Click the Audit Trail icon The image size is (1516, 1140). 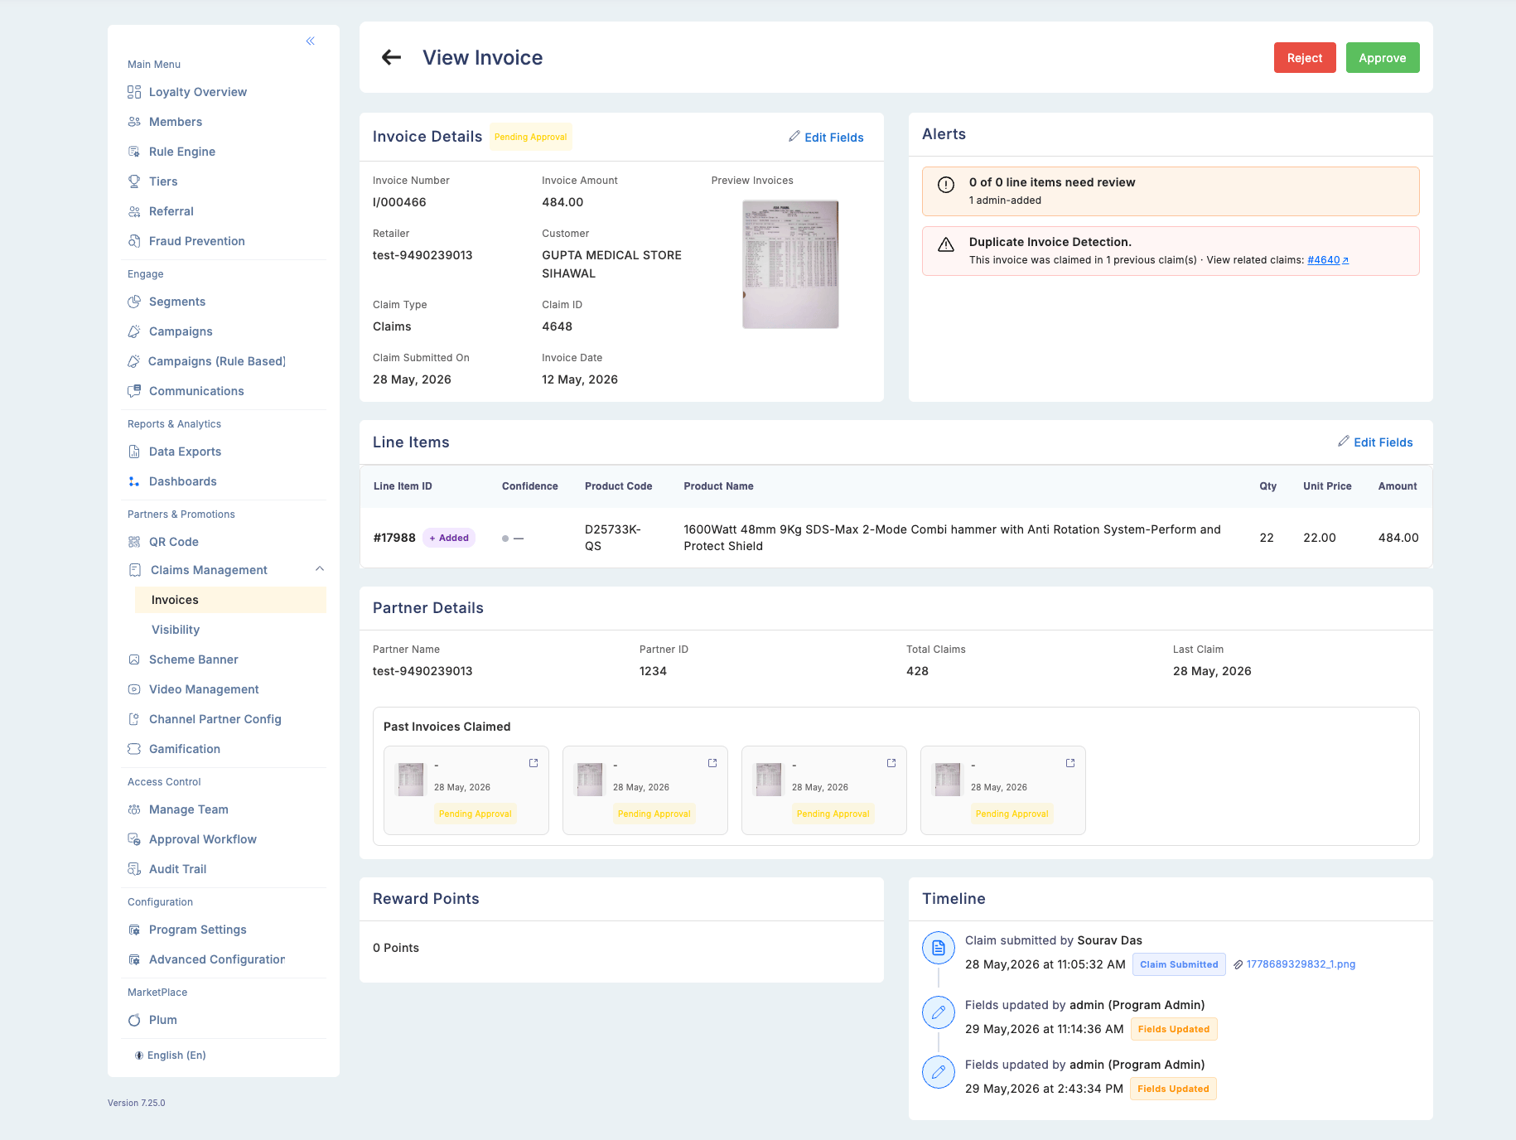tap(134, 869)
